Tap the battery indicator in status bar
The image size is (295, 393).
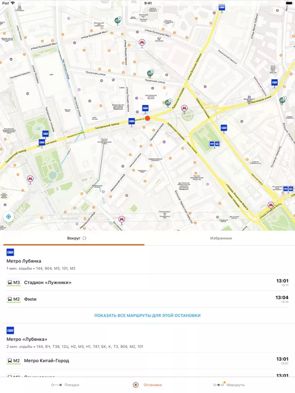point(290,3)
